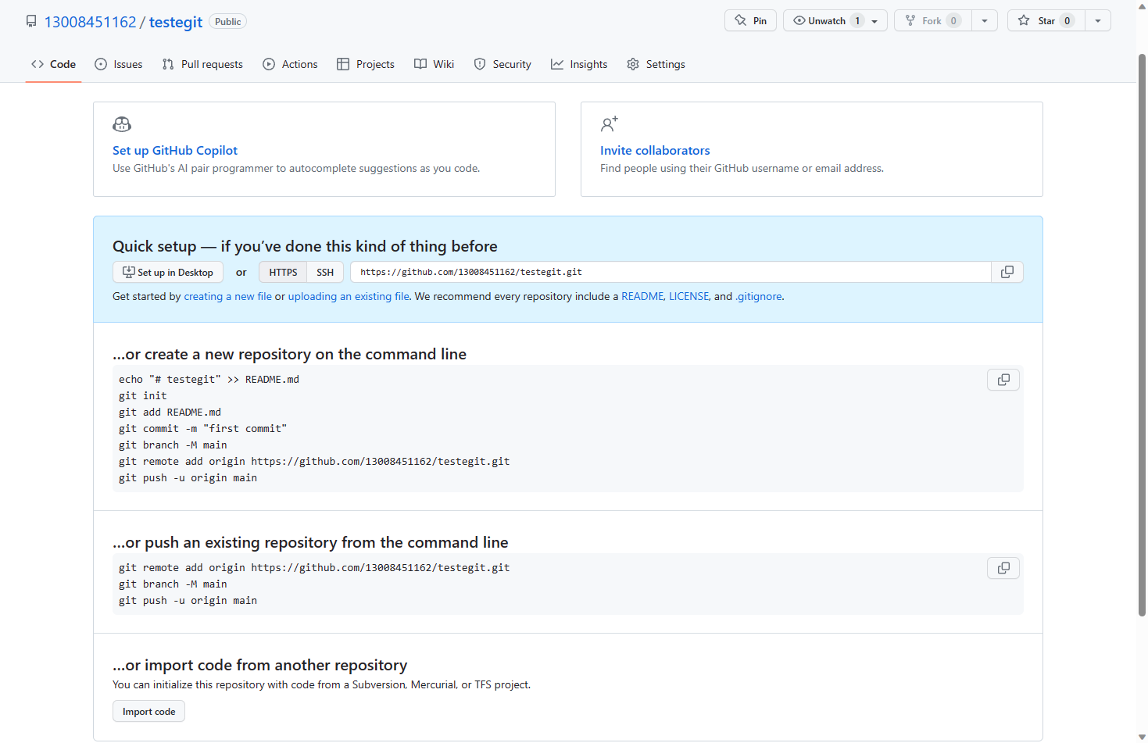Open the .gitignore link
This screenshot has height=743, width=1148.
758,296
